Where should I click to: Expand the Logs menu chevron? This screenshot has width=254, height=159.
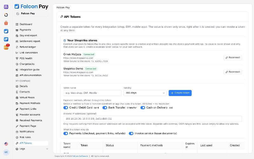(x=47, y=149)
